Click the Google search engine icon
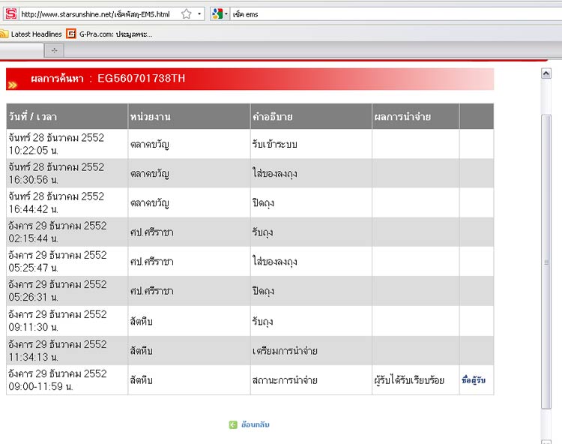This screenshot has height=444, width=562. coord(217,13)
